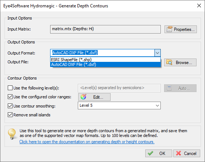The height and width of the screenshot is (162, 205).
Task: Choose AutoCAD DXF File (*.dxf) list option
Action: [105, 64]
